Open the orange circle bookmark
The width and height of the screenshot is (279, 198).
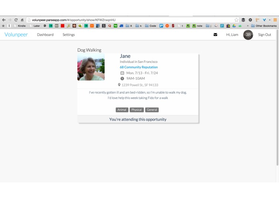point(167,26)
